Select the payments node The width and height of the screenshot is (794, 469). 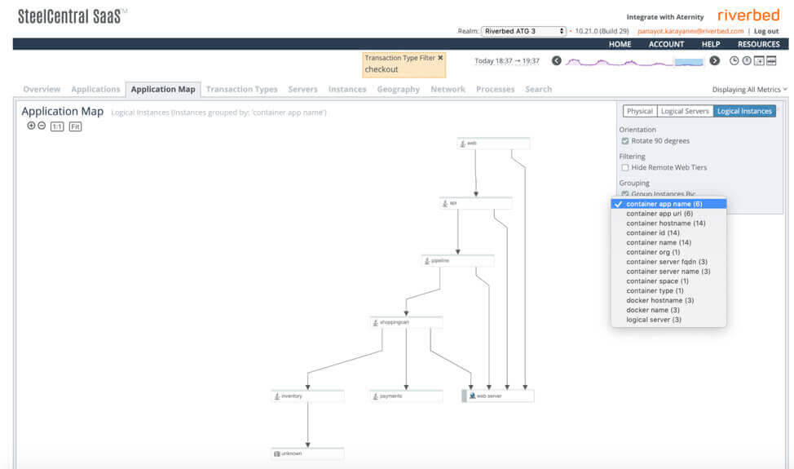coord(406,396)
